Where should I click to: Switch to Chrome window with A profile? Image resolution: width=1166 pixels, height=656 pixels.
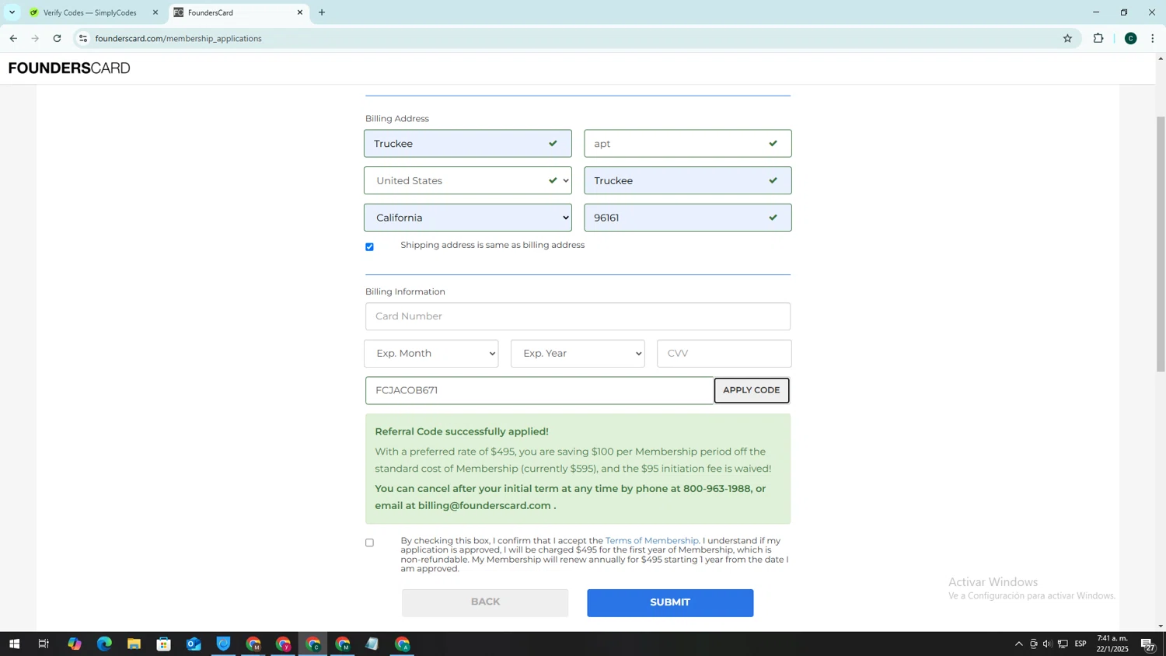click(x=402, y=644)
